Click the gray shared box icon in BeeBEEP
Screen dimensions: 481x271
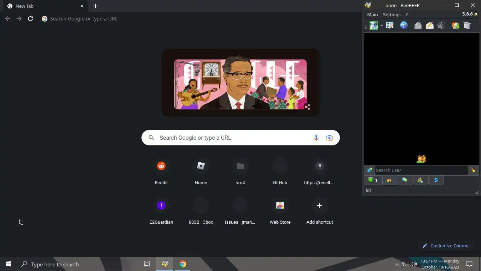[x=467, y=25]
